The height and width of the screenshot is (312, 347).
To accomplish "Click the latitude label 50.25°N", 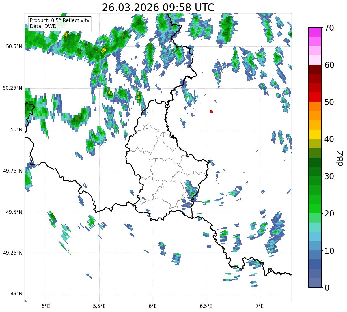I will pyautogui.click(x=13, y=88).
